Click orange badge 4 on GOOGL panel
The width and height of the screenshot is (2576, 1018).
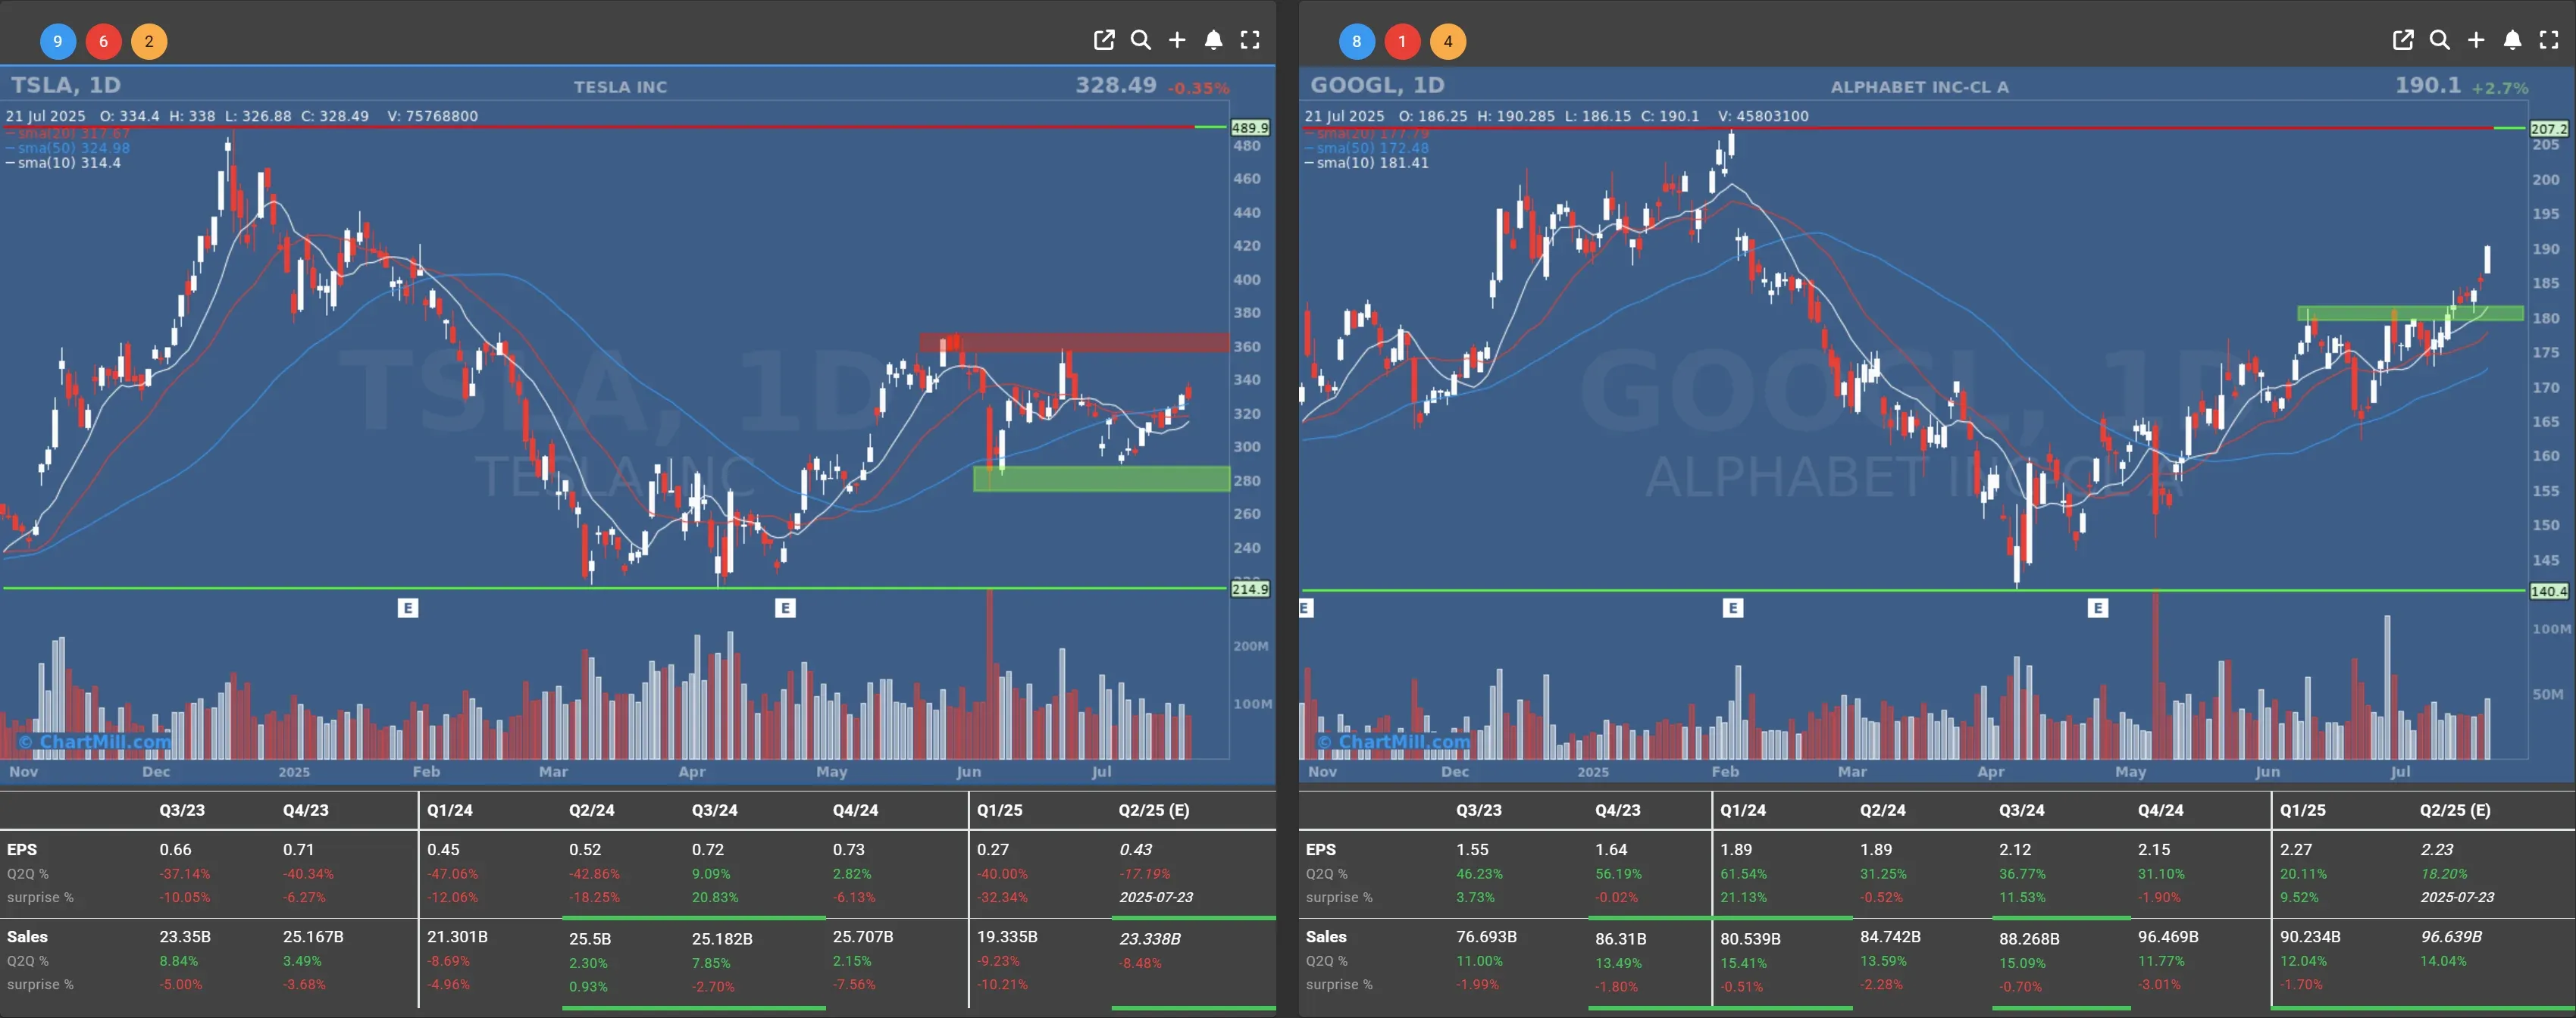tap(1448, 41)
